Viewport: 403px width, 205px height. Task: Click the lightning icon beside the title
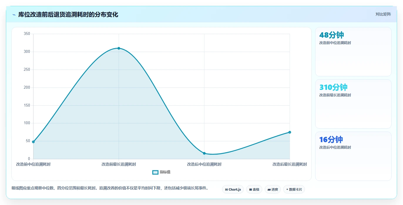(x=14, y=15)
